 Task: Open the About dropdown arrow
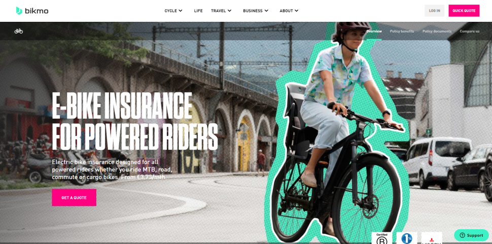(297, 11)
